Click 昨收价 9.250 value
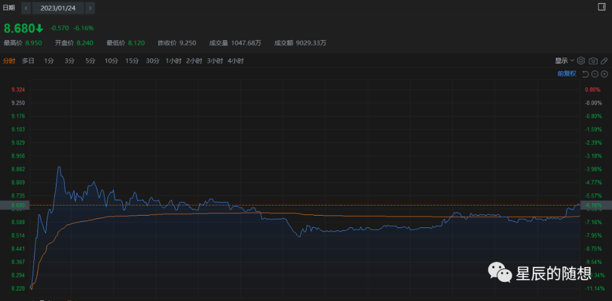This screenshot has width=612, height=301. [x=188, y=43]
